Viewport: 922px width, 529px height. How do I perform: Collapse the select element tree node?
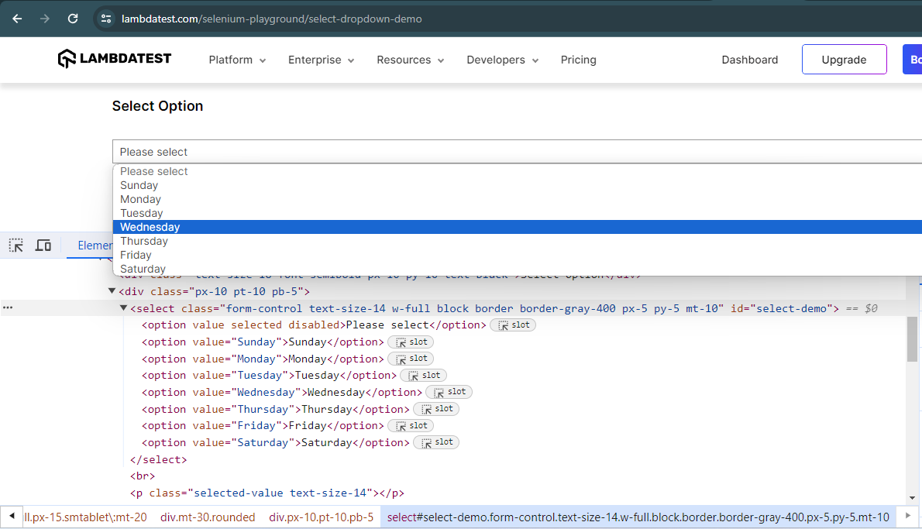tap(124, 308)
